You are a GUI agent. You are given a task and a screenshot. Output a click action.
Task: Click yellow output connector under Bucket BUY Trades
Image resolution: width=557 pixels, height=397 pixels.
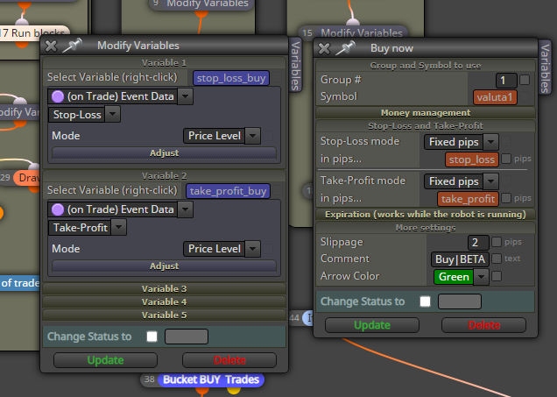click(x=233, y=389)
